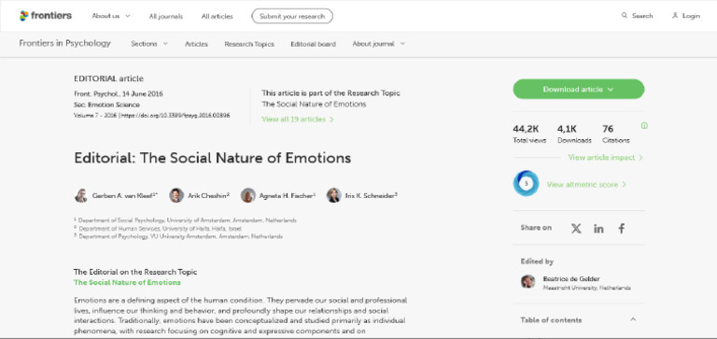Click the 4,1K Downloads figure
717x339 pixels.
tap(567, 129)
